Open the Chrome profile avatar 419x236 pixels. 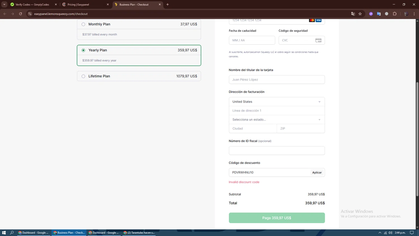pyautogui.click(x=406, y=14)
